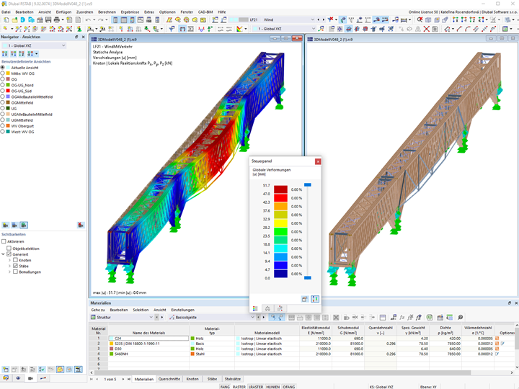Open the CAD-BIM menu

click(x=205, y=12)
